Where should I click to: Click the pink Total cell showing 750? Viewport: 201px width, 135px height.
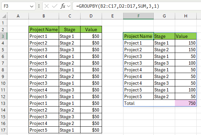click(186, 103)
